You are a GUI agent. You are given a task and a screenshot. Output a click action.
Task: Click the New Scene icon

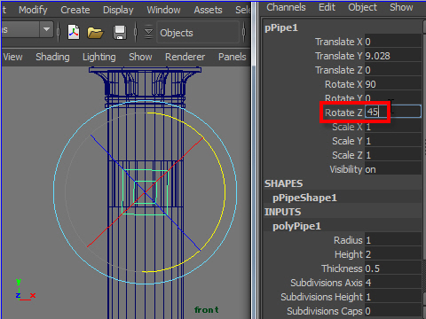[74, 32]
